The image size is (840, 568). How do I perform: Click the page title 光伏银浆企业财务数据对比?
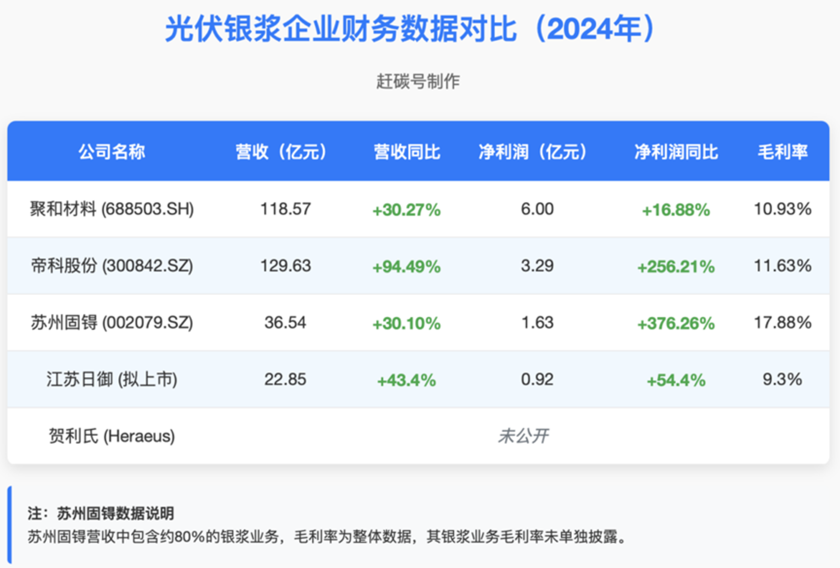tap(340, 28)
